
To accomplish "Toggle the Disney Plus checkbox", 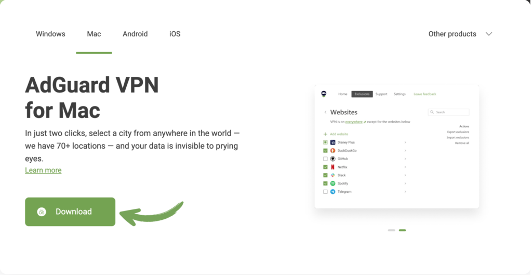I will [x=325, y=142].
